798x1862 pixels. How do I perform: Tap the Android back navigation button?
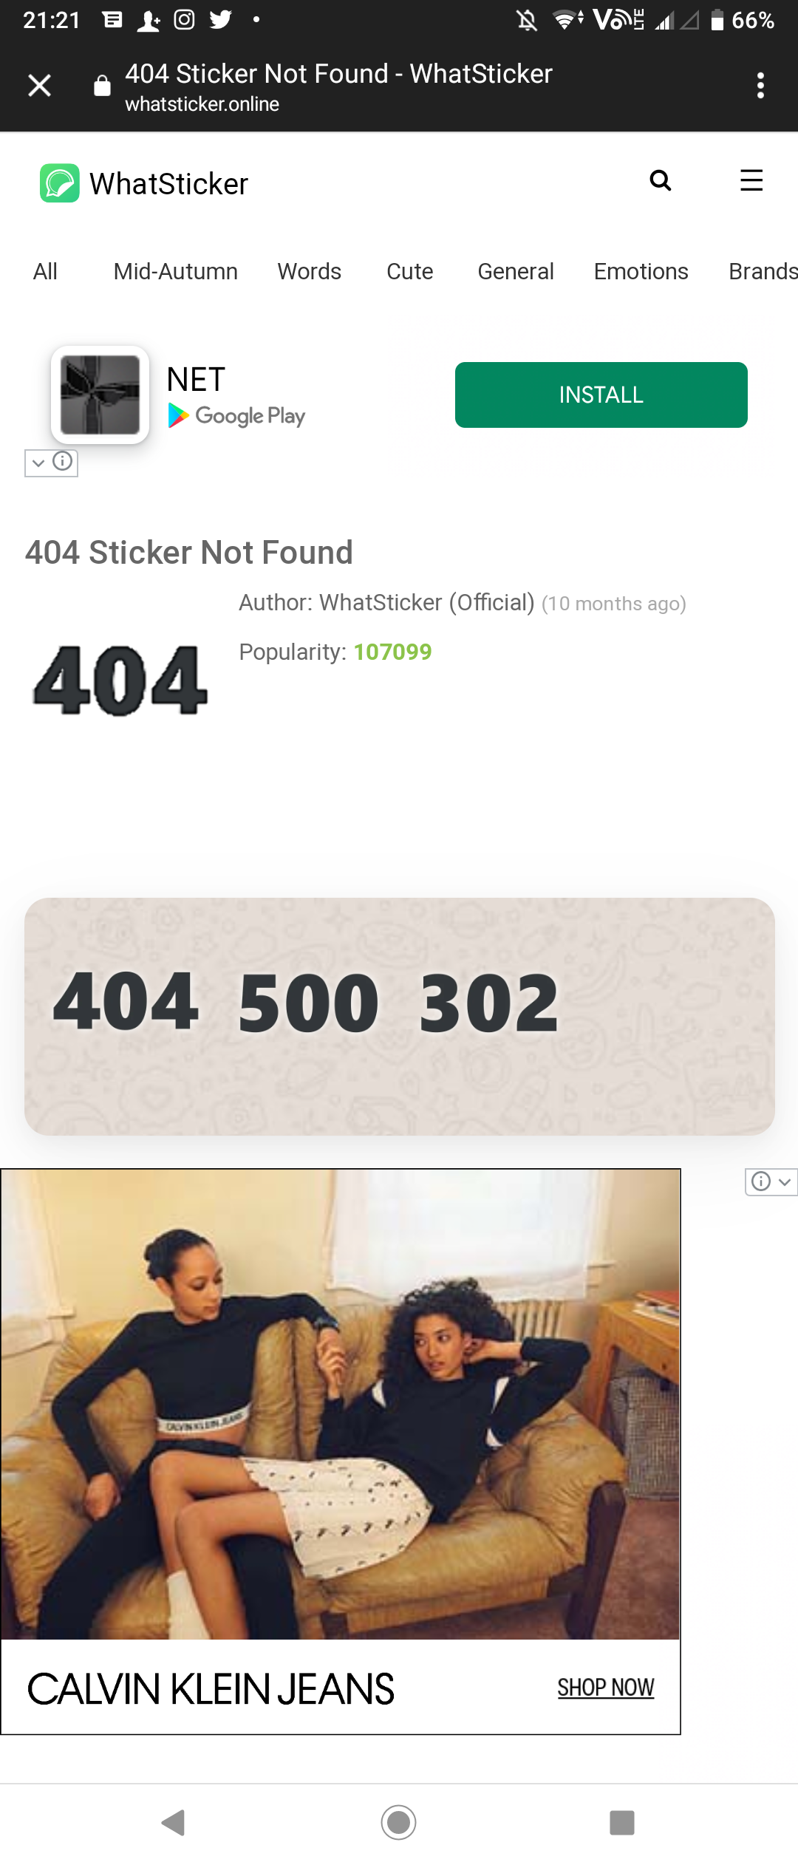(174, 1823)
